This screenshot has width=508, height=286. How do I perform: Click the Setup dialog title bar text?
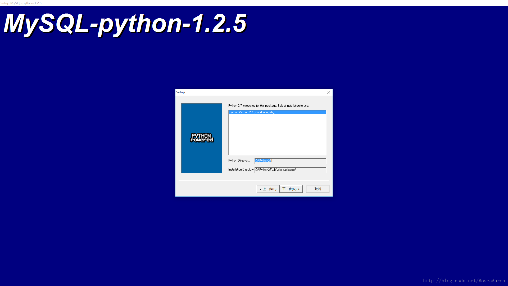pyautogui.click(x=180, y=92)
